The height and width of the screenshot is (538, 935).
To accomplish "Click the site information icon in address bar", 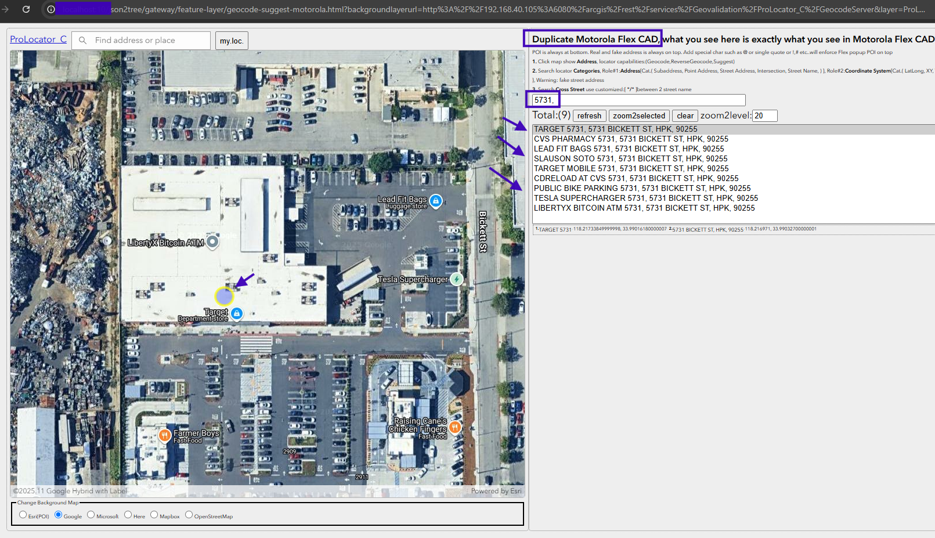I will pos(51,9).
